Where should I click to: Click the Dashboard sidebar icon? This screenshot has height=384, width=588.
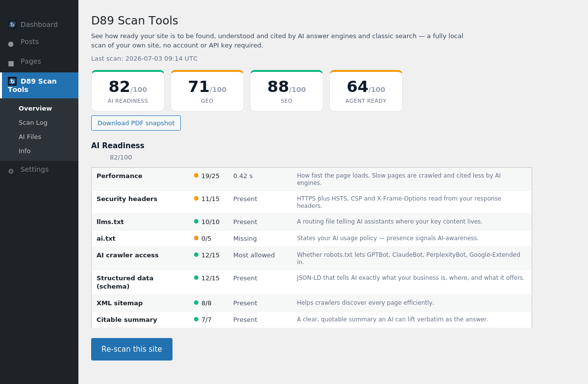[x=12, y=24]
